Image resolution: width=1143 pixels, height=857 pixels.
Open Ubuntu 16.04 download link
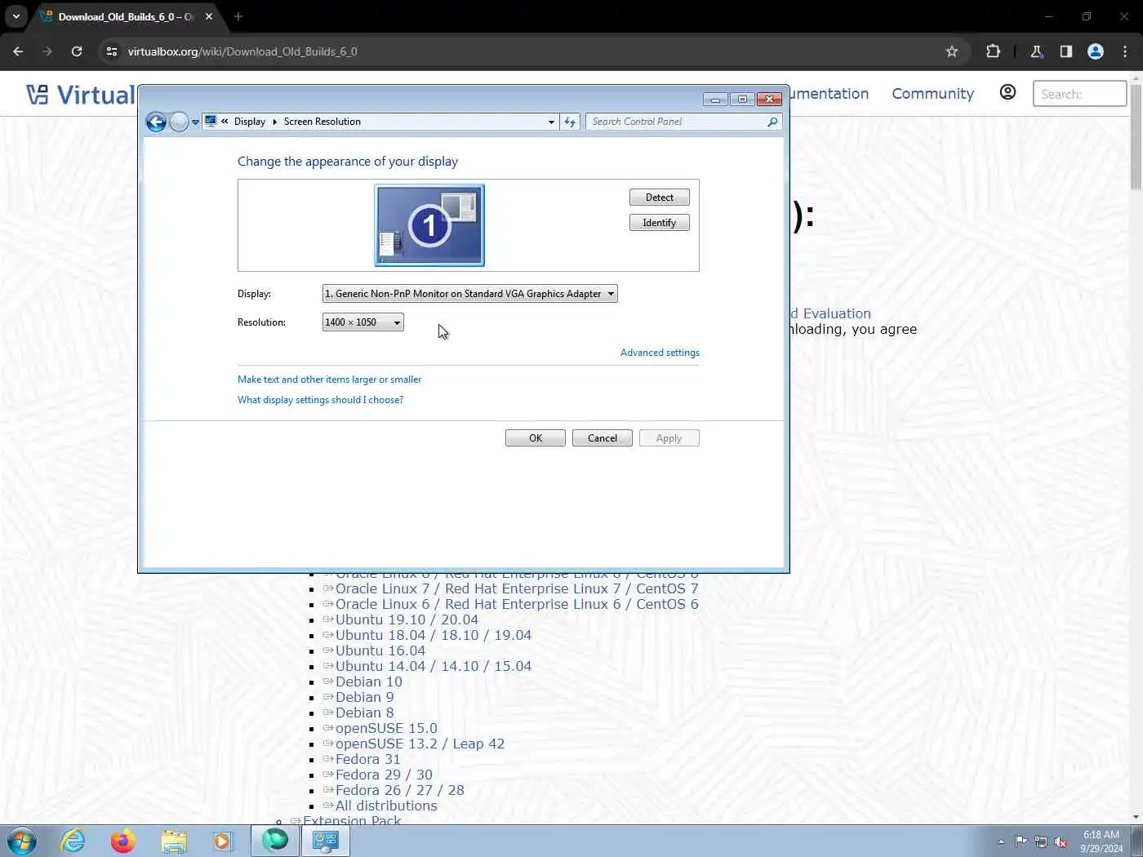point(380,651)
